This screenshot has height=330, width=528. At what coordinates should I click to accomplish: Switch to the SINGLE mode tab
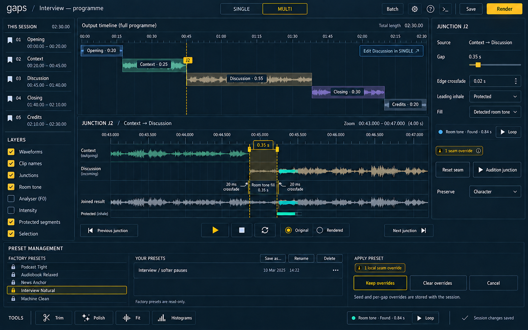242,9
